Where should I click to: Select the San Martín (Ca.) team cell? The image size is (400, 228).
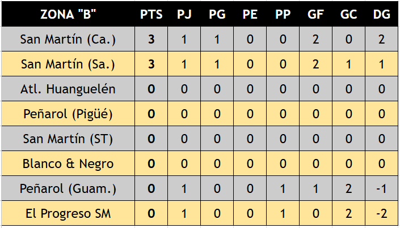pos(68,40)
